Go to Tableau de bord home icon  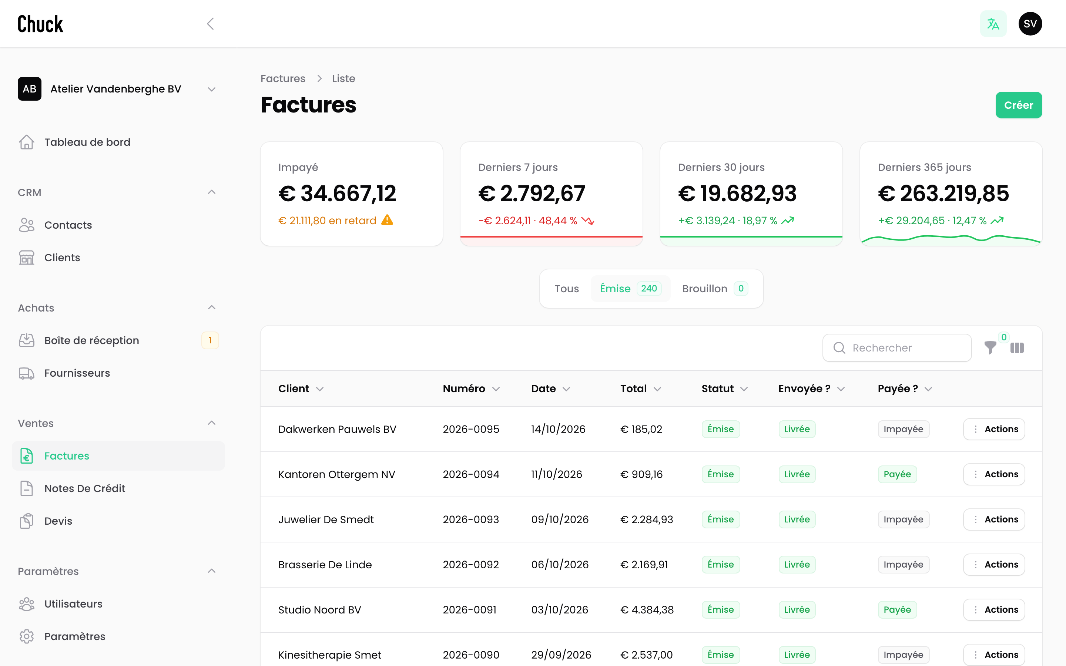[x=26, y=142]
